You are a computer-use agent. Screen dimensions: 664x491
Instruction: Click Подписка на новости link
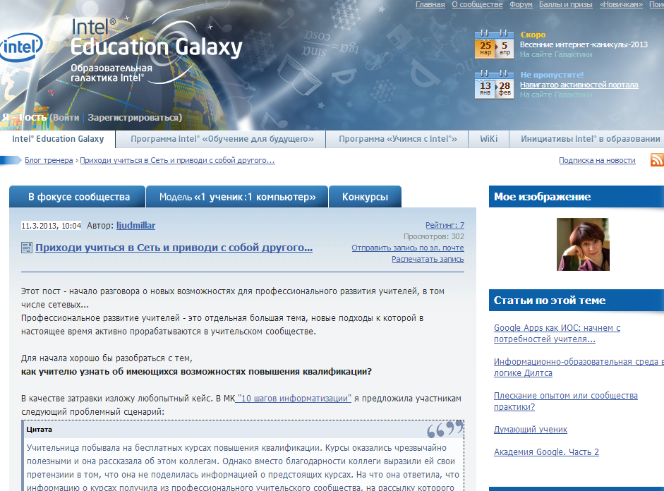(597, 160)
